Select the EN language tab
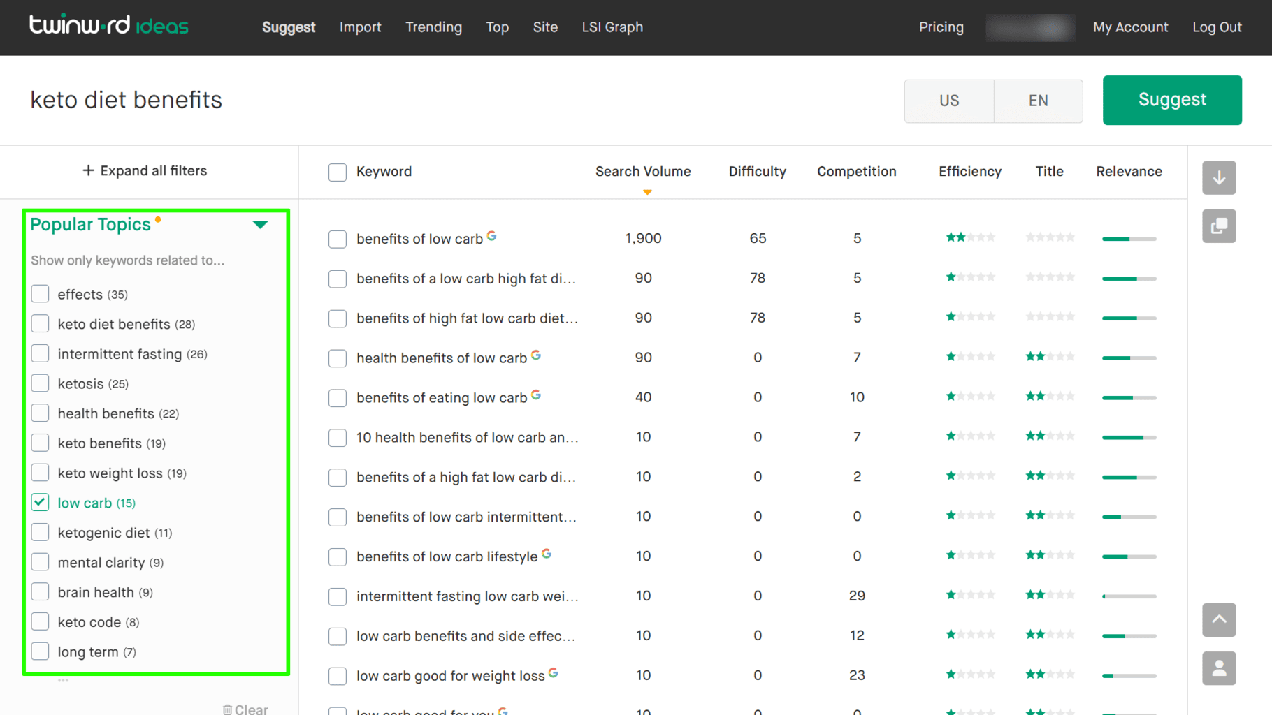Screen dimensions: 1272x715 point(1038,101)
